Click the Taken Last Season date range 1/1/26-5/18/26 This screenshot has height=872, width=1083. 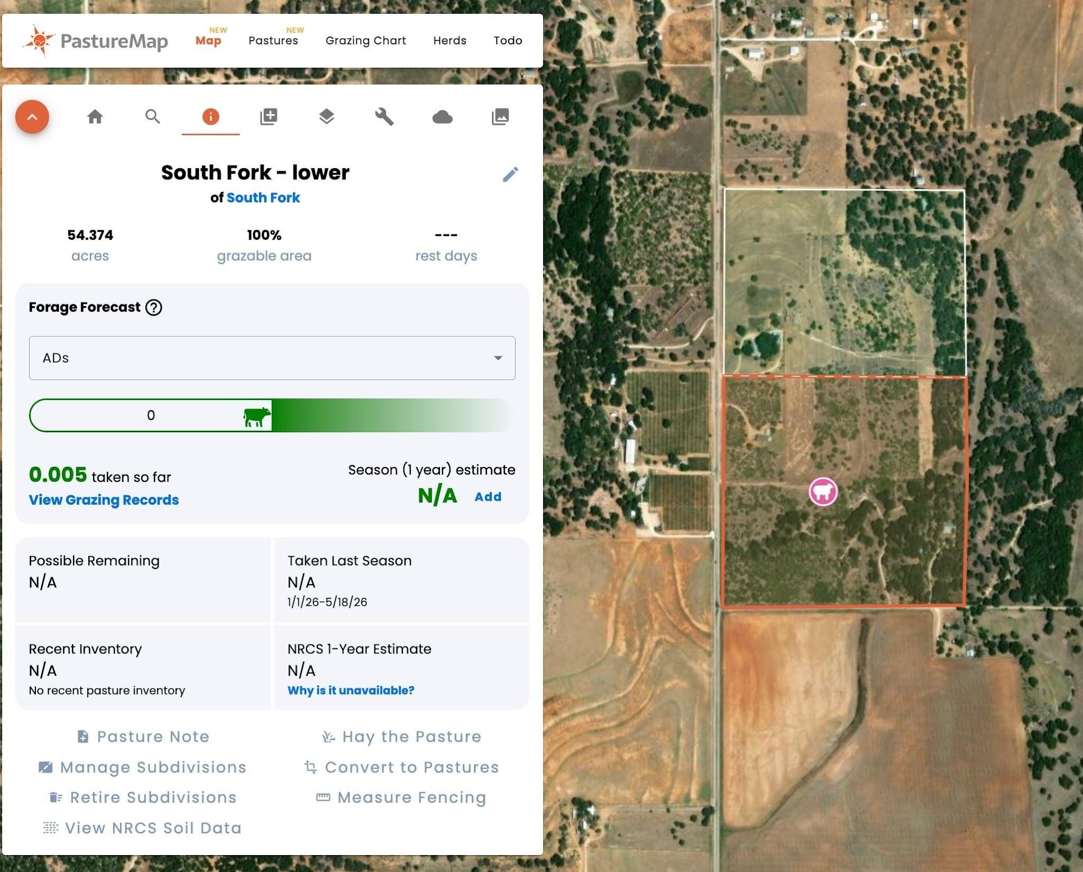point(327,602)
